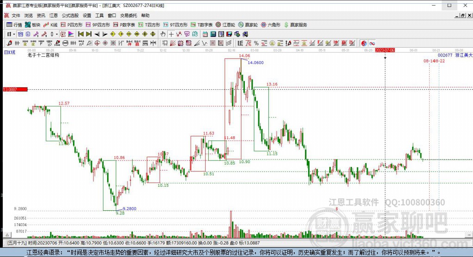Image resolution: width=473 pixels, height=257 pixels.
Task: Open the calendar icon
Action: (205, 34)
